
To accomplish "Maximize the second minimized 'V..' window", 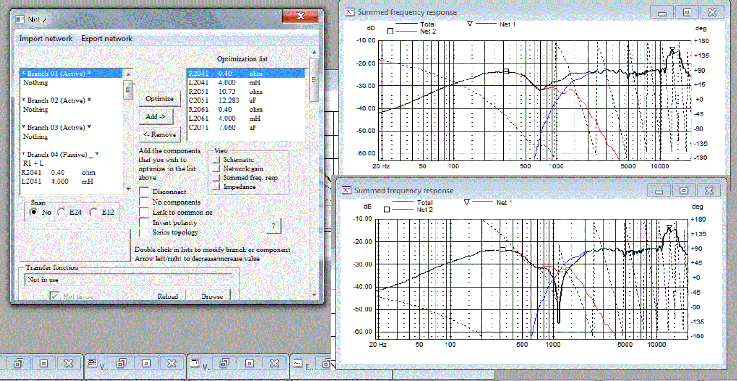I will tap(146, 364).
